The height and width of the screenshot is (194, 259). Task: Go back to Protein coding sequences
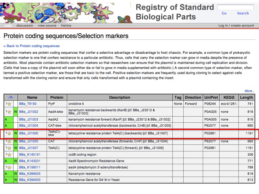coord(32,46)
